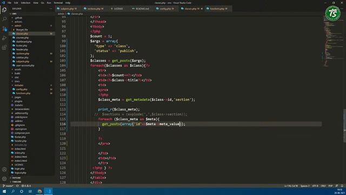Open composer.json in the explorer
This screenshot has width=346, height=195.
[x=22, y=133]
